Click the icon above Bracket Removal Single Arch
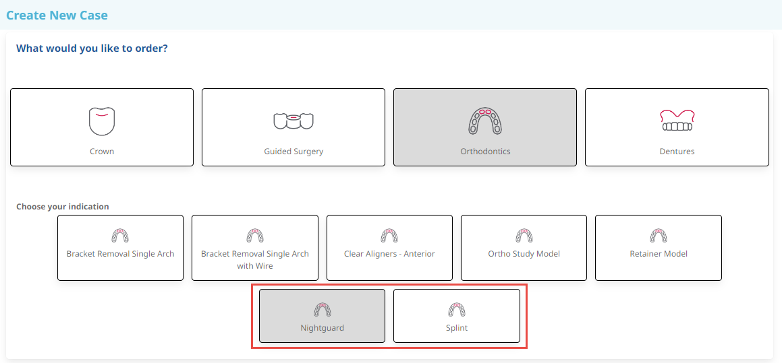 [x=120, y=236]
